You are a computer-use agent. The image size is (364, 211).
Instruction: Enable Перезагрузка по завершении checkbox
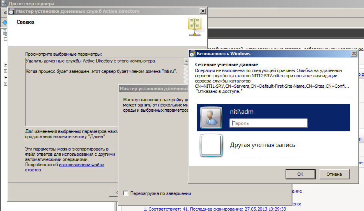pyautogui.click(x=126, y=193)
